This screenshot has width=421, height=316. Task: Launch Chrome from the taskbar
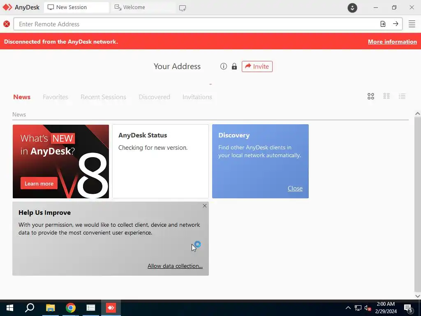coord(71,308)
